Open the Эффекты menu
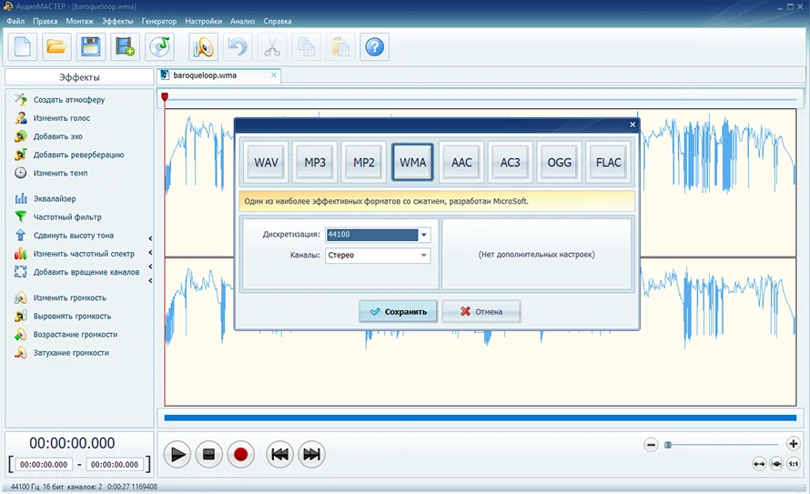Screen dimensions: 810x494 coord(117,21)
